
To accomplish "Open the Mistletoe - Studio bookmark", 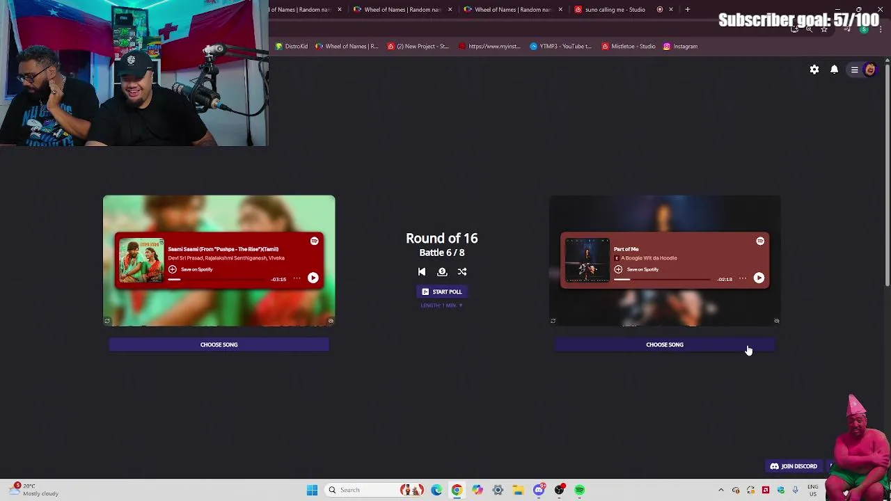I will point(629,47).
